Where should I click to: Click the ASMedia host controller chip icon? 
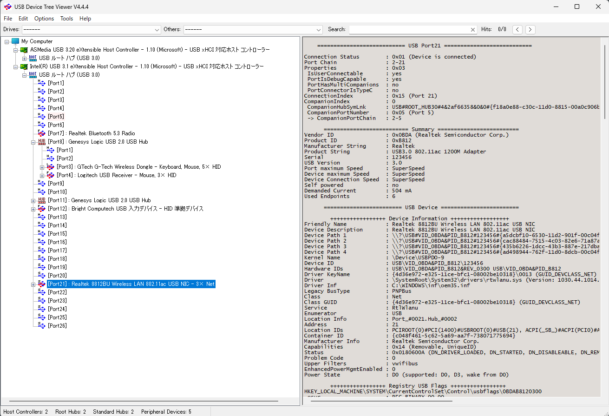point(24,50)
